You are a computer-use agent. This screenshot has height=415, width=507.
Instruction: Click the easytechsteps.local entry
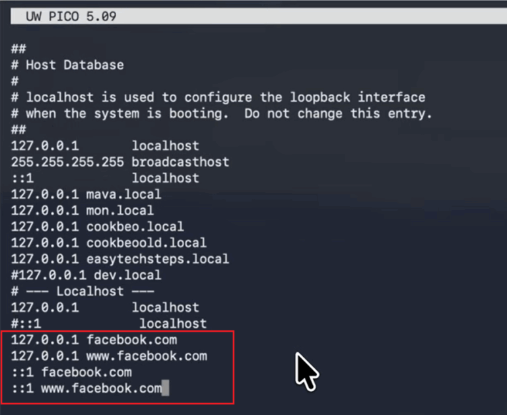[119, 259]
